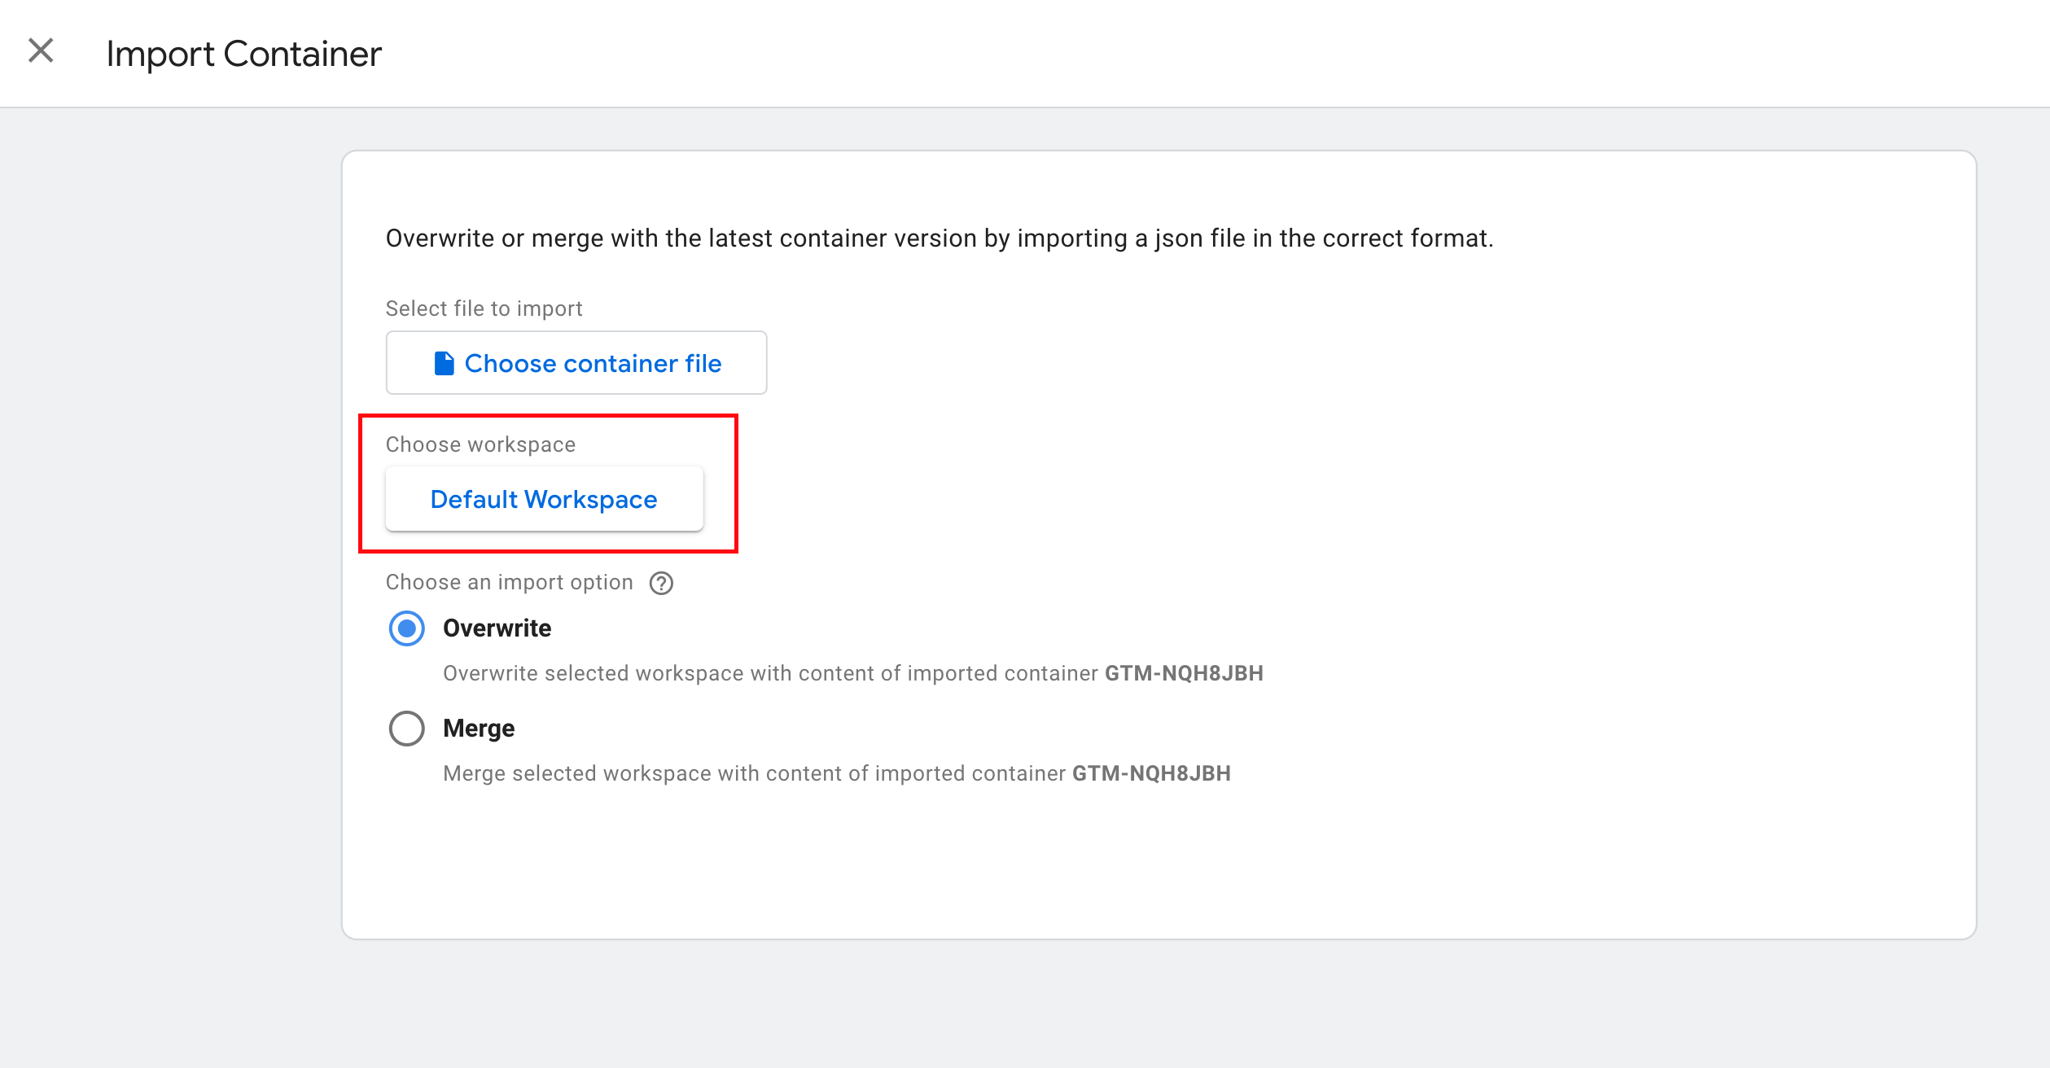Click the file icon in Choose container file
Screen dimensions: 2050x1068
click(444, 363)
